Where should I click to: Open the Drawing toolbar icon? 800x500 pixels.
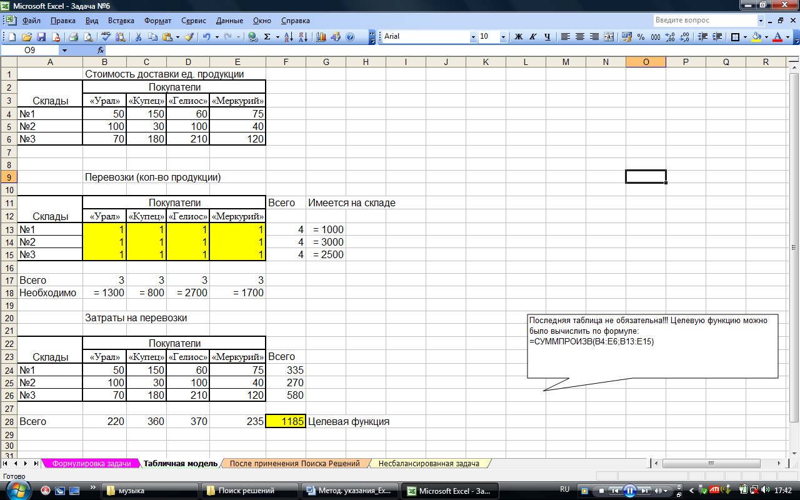click(x=336, y=37)
